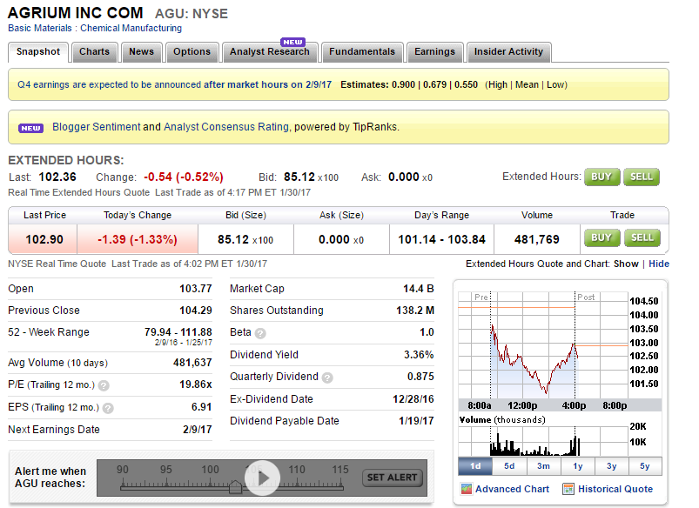699x508 pixels.
Task: Open the Chemical Manufacturing industry link
Action: pos(131,28)
